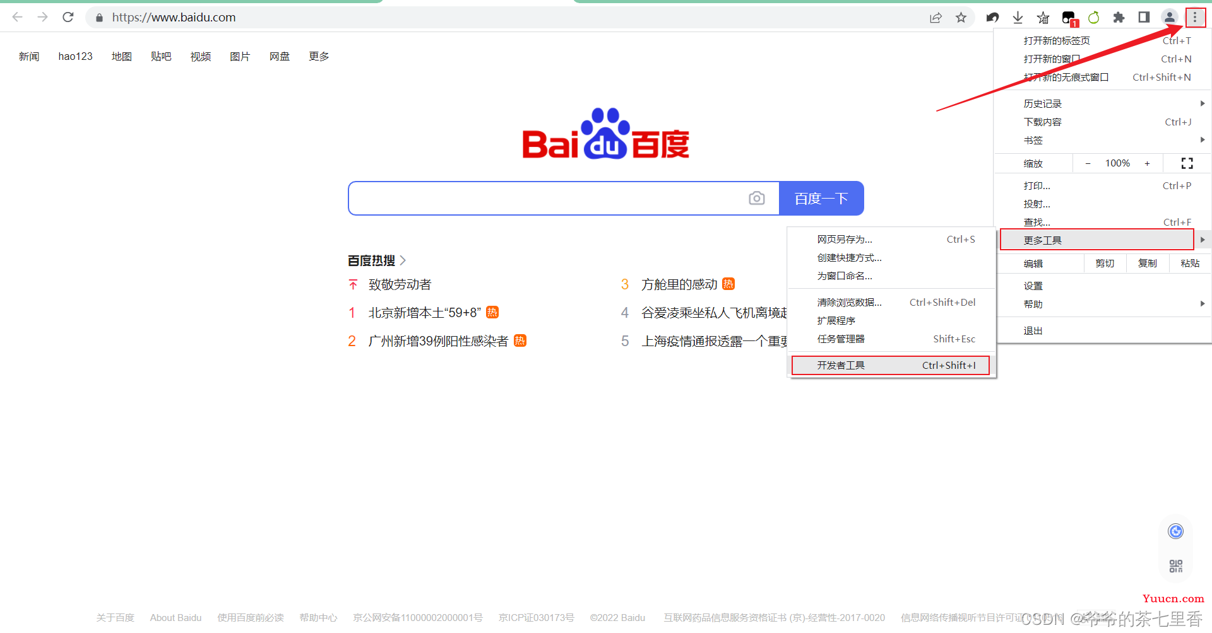Click the undo arrow extension icon
The image size is (1212, 633).
[992, 18]
